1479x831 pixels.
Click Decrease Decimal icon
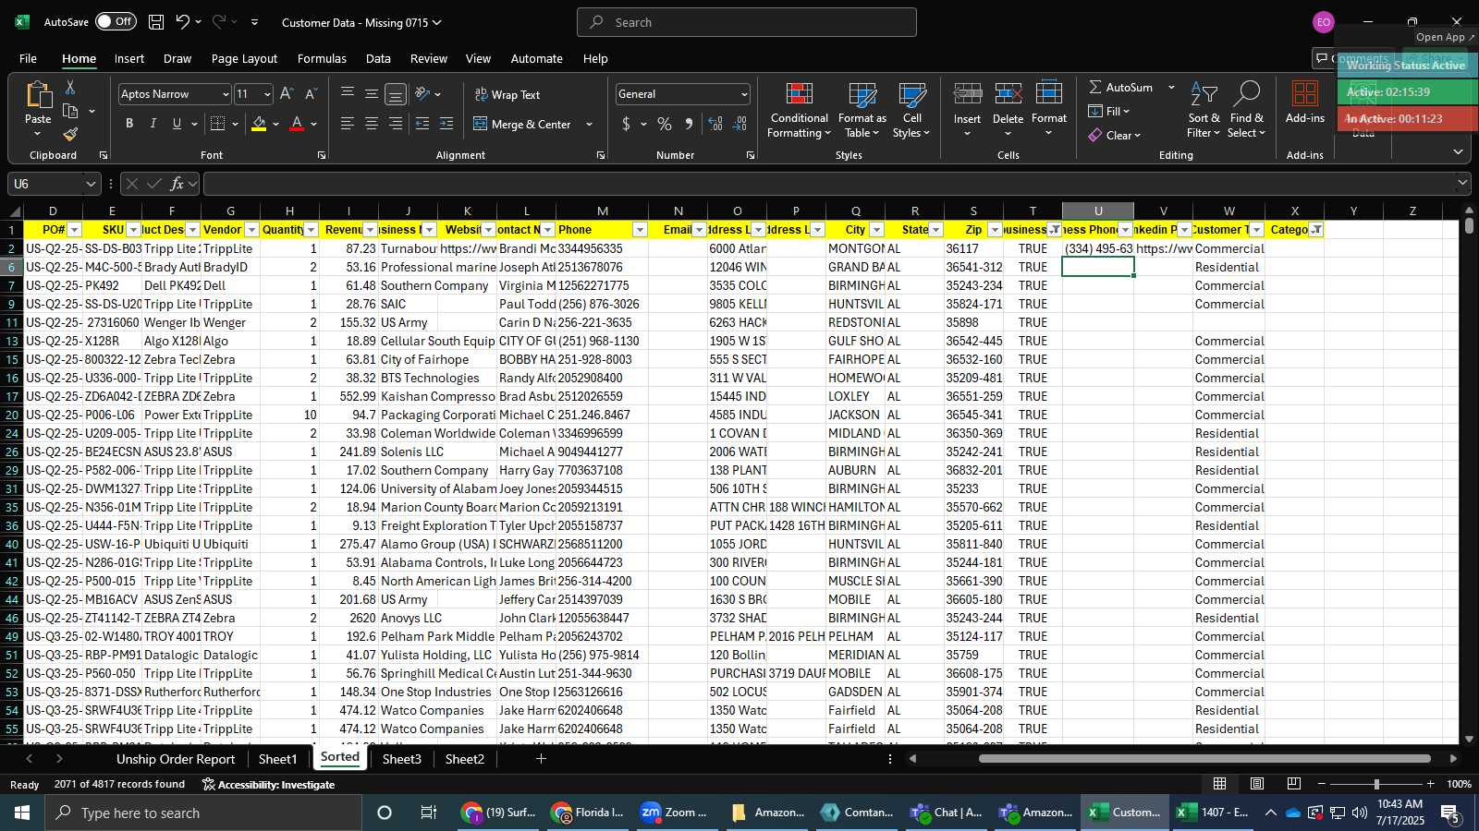(x=739, y=124)
